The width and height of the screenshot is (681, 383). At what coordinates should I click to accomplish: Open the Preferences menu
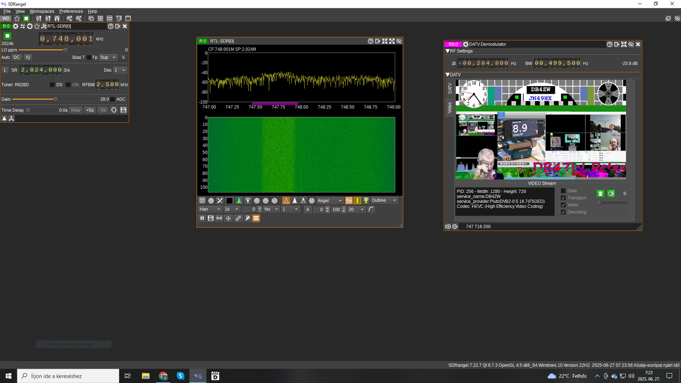pyautogui.click(x=71, y=11)
